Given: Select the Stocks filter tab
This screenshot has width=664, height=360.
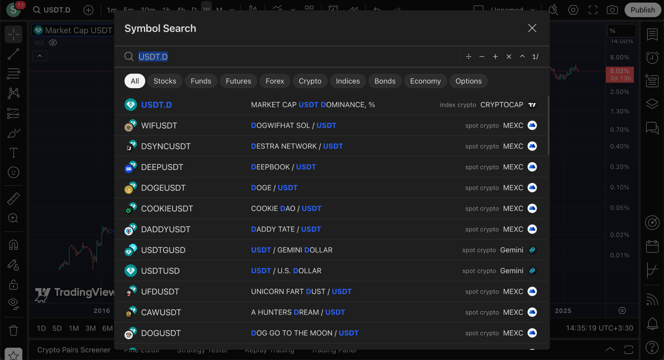Looking at the screenshot, I should click(x=165, y=81).
